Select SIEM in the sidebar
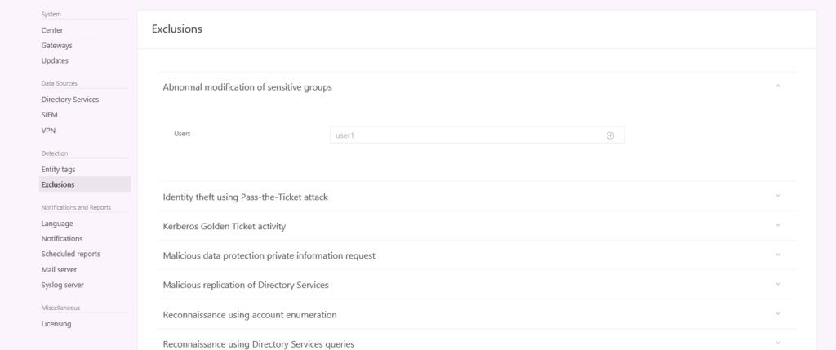The image size is (836, 350). 49,114
